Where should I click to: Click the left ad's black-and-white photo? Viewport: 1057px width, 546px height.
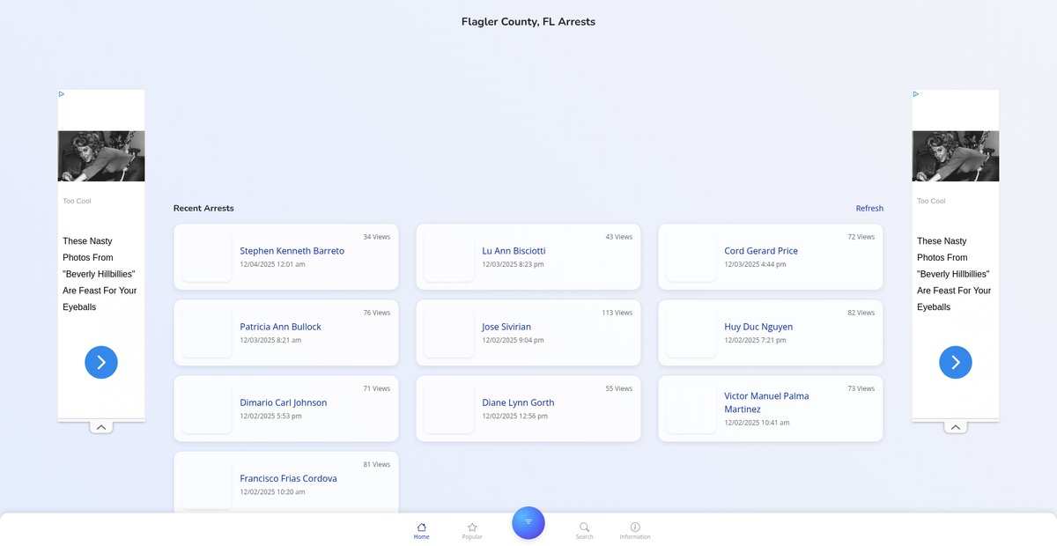(101, 156)
